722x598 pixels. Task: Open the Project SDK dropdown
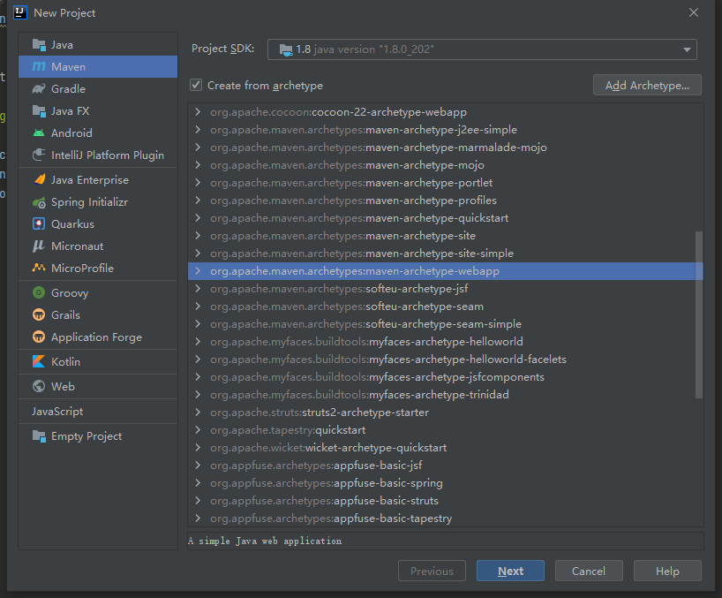(x=482, y=49)
